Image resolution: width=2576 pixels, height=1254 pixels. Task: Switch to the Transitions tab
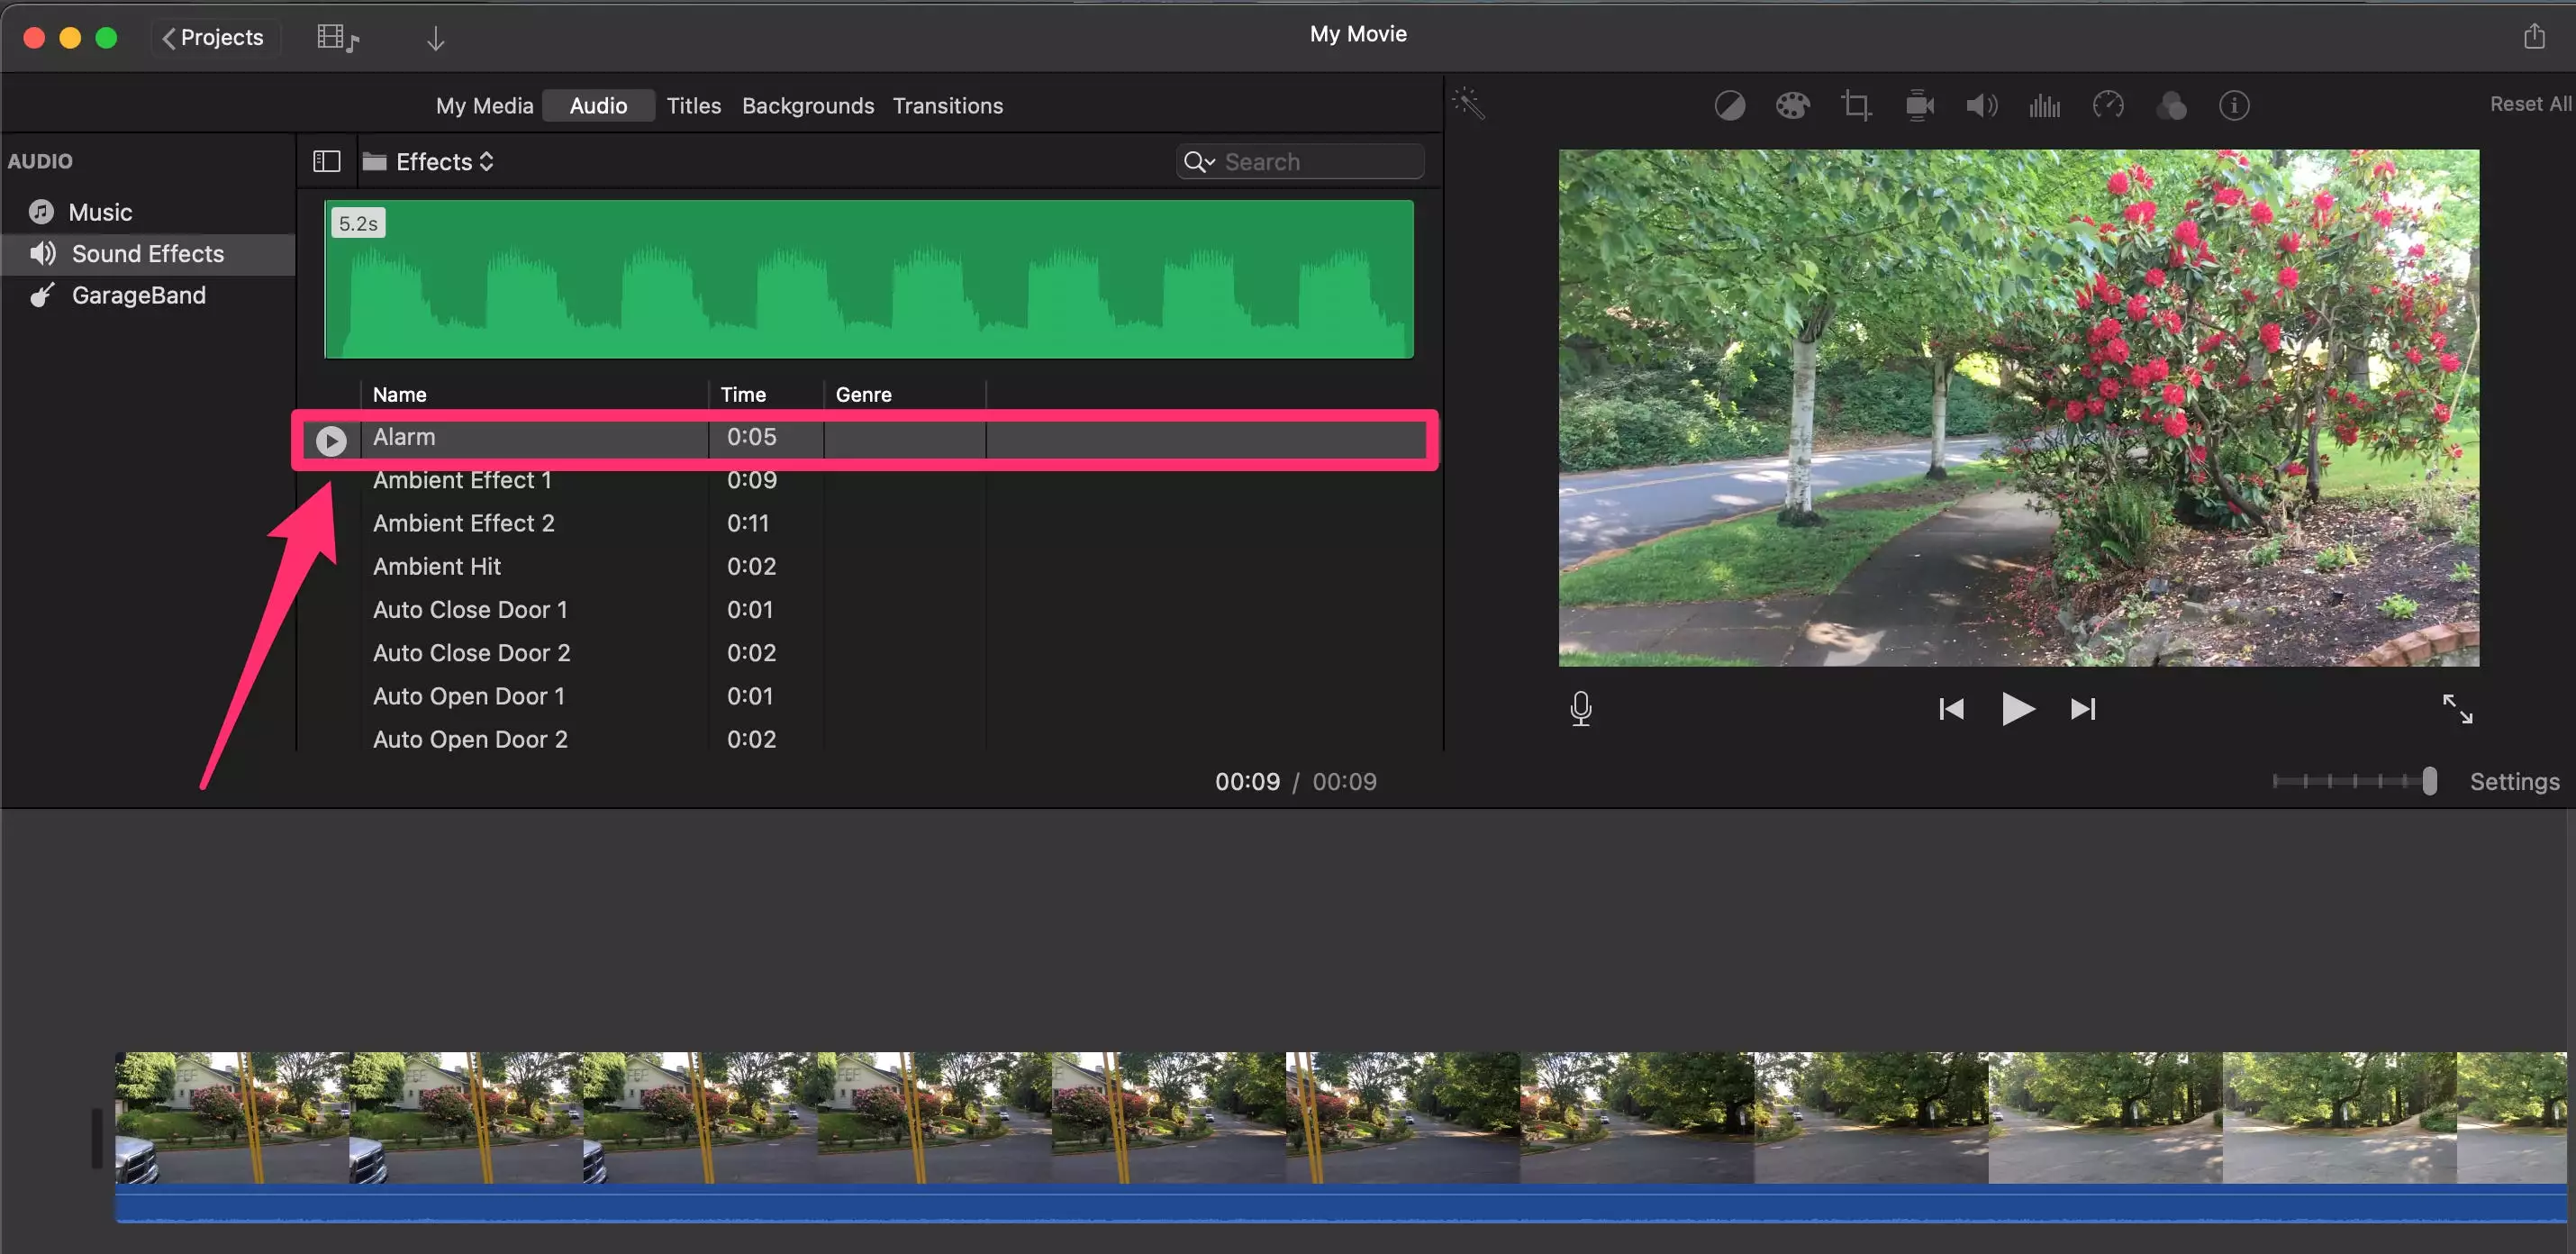coord(947,105)
